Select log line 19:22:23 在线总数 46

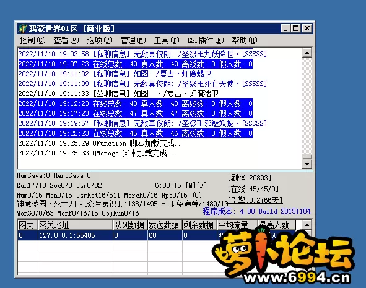(136, 133)
